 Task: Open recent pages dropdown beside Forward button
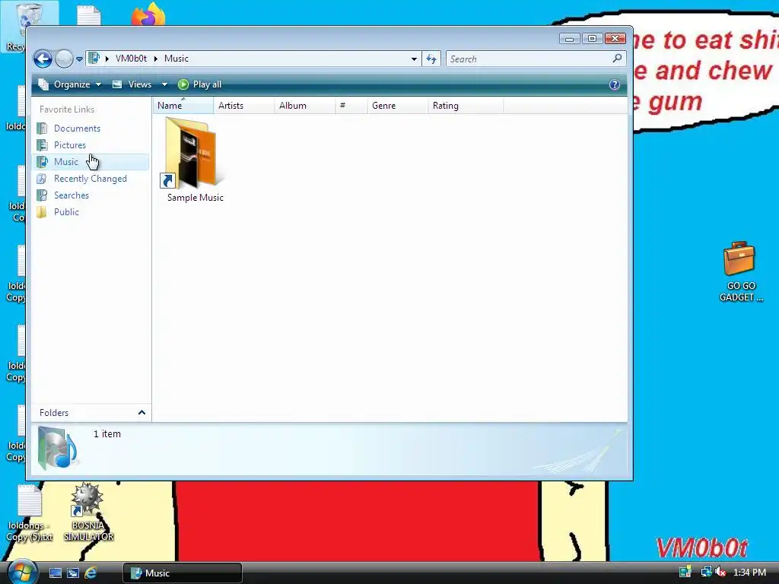79,59
